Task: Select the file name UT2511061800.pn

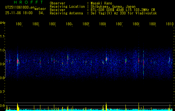Action: [20, 7]
